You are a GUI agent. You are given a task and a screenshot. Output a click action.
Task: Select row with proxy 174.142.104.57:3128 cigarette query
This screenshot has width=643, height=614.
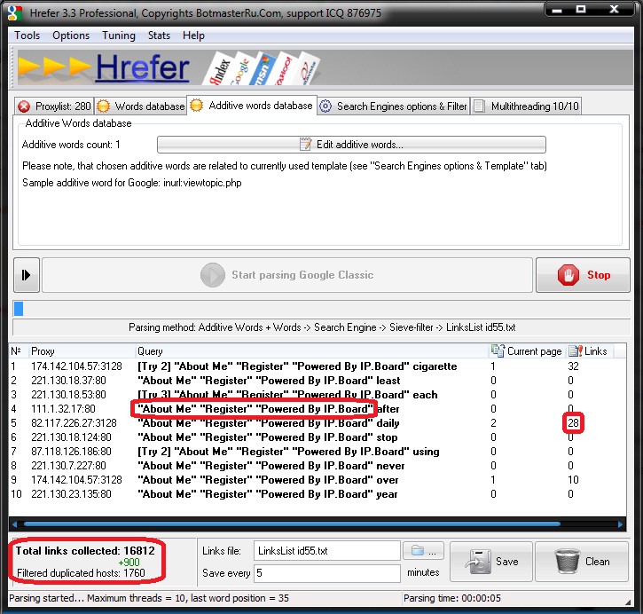[x=318, y=366]
